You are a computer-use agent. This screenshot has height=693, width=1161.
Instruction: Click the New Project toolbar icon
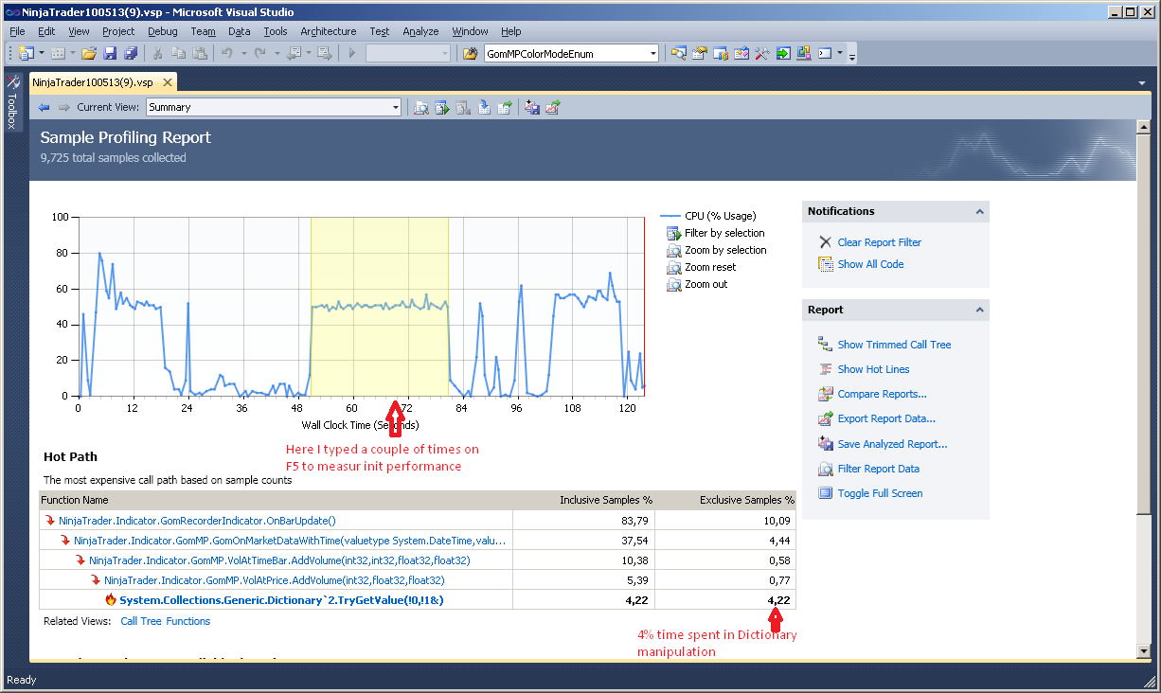point(26,53)
